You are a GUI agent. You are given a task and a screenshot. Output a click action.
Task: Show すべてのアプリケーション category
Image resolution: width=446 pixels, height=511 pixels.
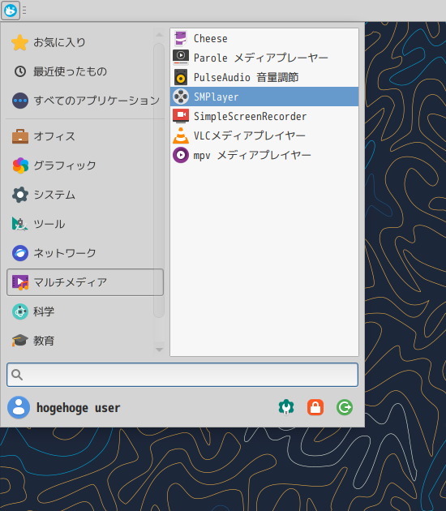click(x=79, y=101)
